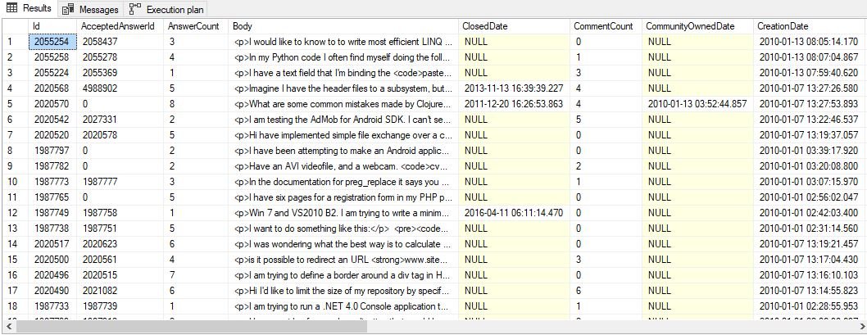Image resolution: width=867 pixels, height=335 pixels.
Task: Click the Execution plan tab icon
Action: click(135, 10)
